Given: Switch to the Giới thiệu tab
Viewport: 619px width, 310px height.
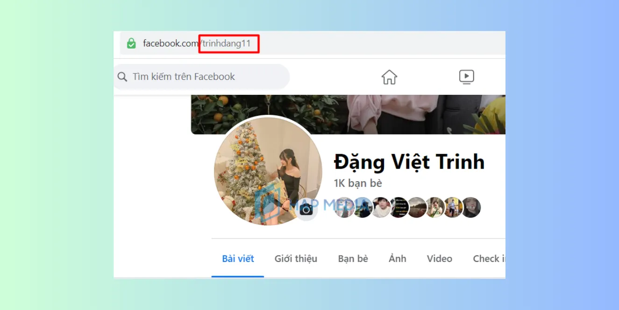Looking at the screenshot, I should [296, 259].
